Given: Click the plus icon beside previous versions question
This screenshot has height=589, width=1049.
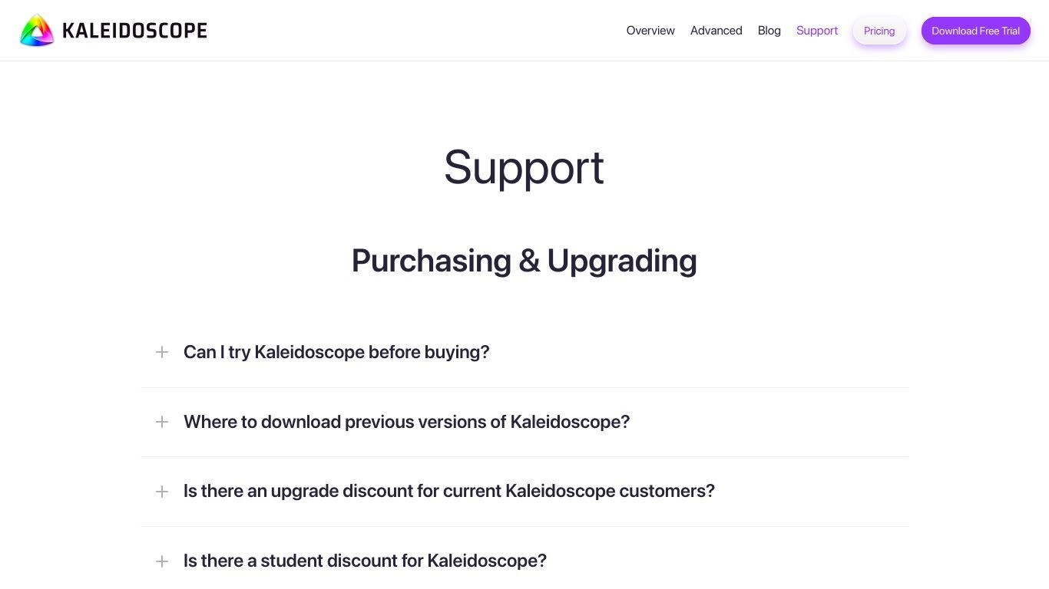Looking at the screenshot, I should pyautogui.click(x=162, y=422).
